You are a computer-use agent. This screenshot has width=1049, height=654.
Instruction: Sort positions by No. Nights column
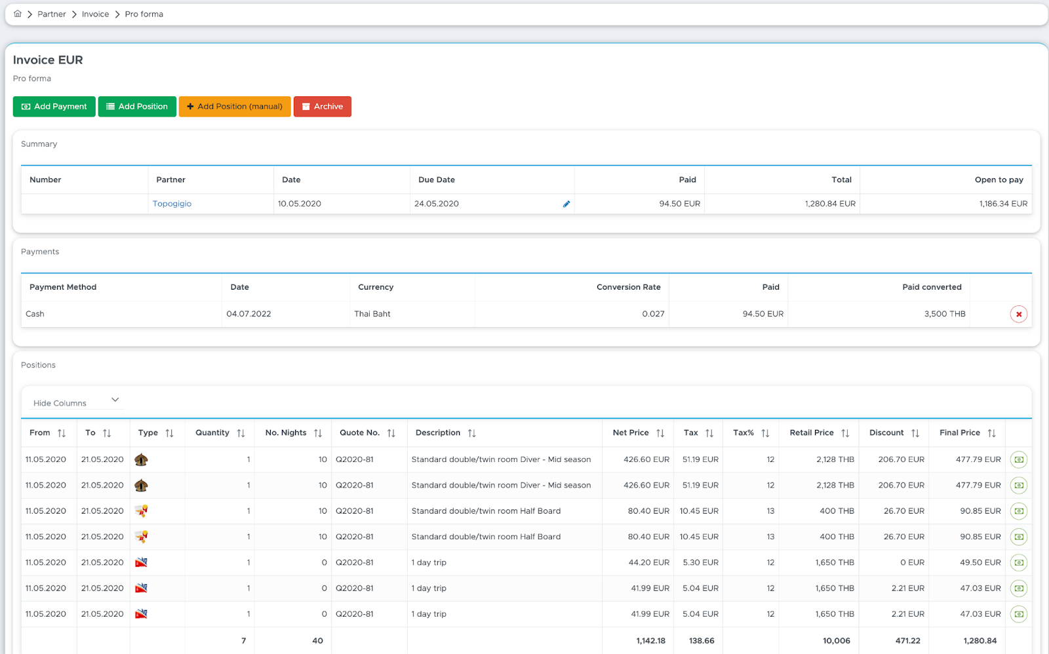point(318,433)
